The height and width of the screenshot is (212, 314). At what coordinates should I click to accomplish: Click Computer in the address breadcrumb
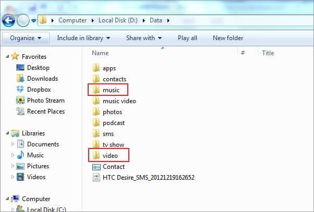[x=73, y=20]
